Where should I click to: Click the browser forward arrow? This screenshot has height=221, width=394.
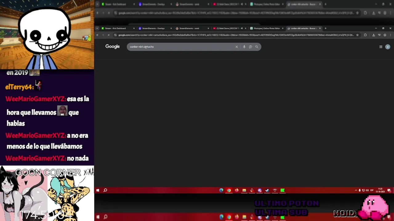click(x=103, y=35)
